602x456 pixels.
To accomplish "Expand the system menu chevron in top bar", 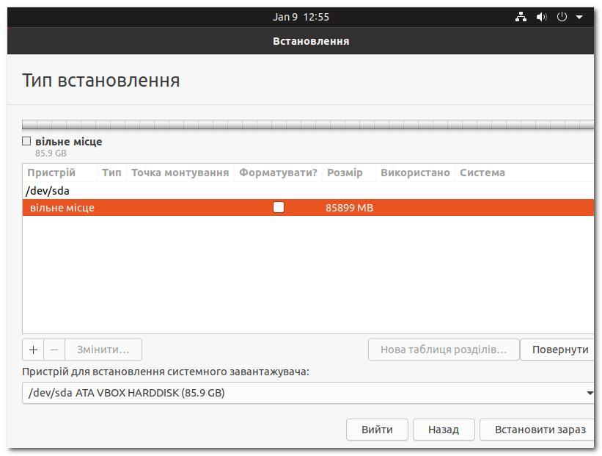I will [581, 16].
